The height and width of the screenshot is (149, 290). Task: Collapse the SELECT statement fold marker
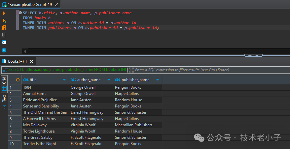[20, 13]
